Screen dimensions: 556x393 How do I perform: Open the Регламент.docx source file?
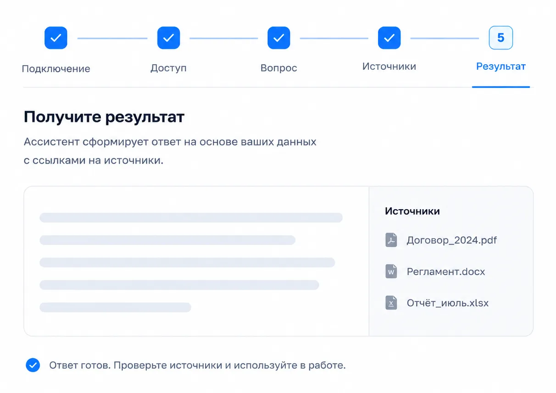pyautogui.click(x=446, y=271)
